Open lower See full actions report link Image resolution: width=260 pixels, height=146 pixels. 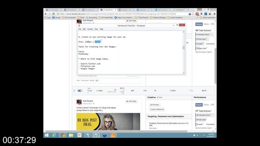(x=204, y=128)
